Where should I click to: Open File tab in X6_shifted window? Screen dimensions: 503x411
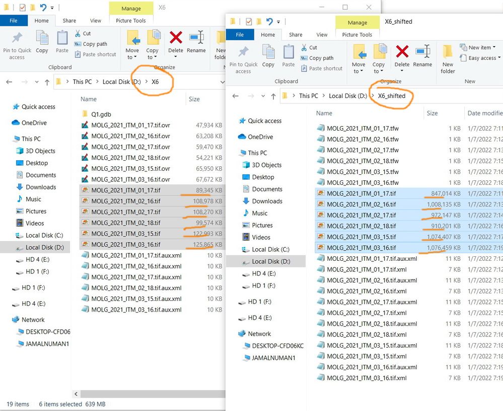click(x=240, y=35)
